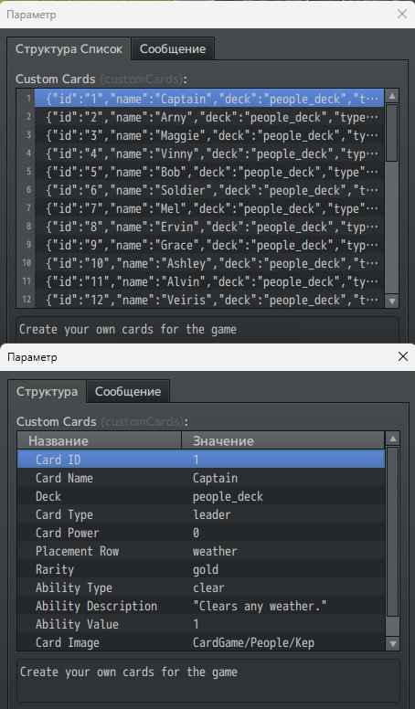
Task: Select the Ability Value row
Action: (201, 624)
